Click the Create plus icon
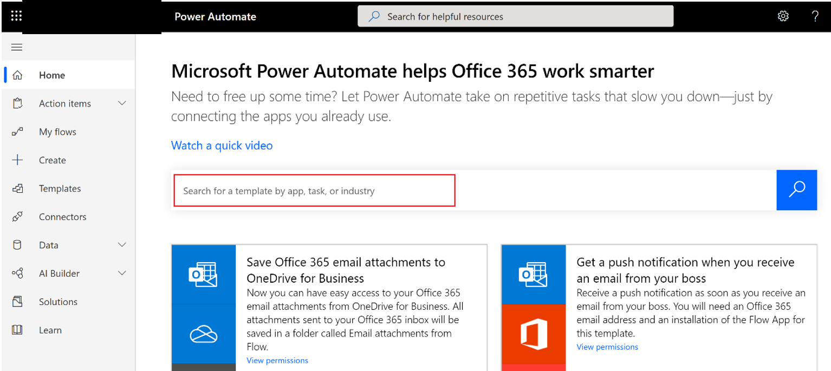 17,160
